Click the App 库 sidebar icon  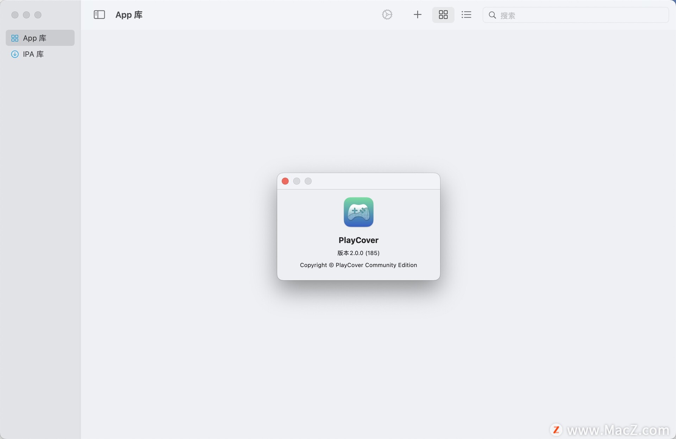(15, 38)
